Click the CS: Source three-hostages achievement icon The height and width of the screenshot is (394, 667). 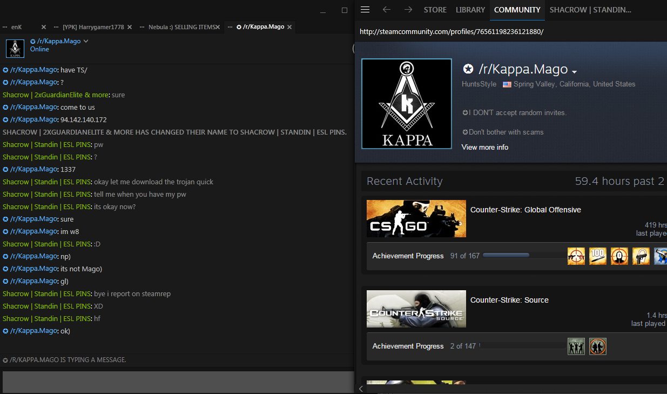576,346
